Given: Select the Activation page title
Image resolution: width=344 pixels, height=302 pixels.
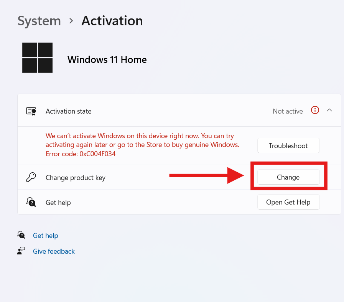Looking at the screenshot, I should pyautogui.click(x=112, y=21).
